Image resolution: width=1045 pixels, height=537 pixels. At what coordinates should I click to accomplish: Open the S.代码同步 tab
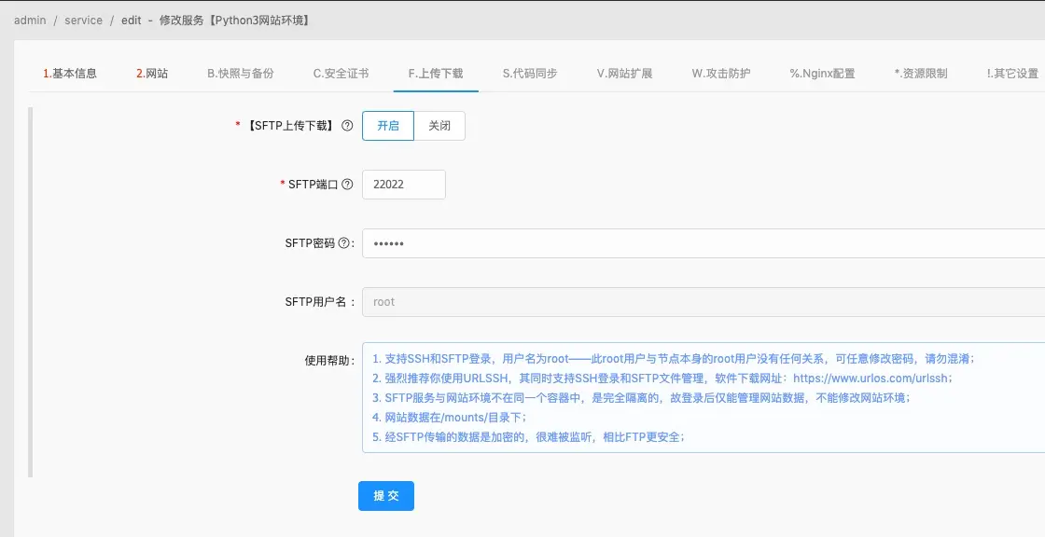530,74
